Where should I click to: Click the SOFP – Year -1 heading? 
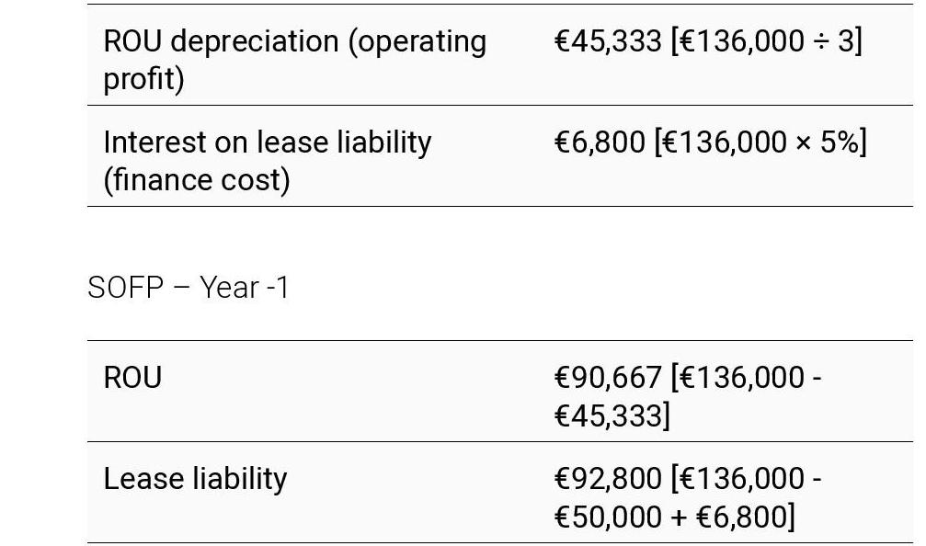[x=189, y=288]
